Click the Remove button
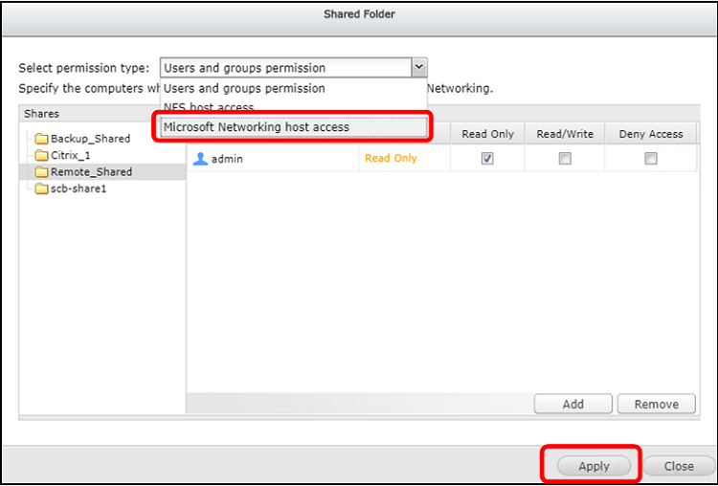Image resolution: width=718 pixels, height=486 pixels. pyautogui.click(x=656, y=404)
